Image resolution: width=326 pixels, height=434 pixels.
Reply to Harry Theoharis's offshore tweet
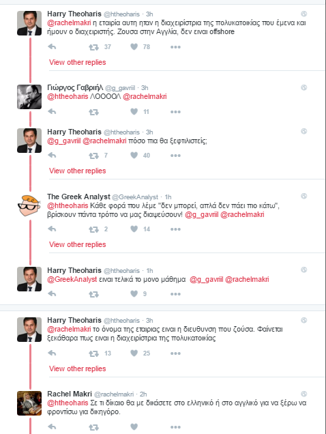[x=52, y=47]
